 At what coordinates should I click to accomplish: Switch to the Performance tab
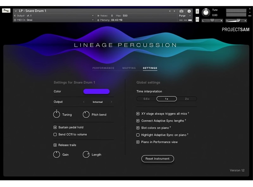[x=103, y=68]
